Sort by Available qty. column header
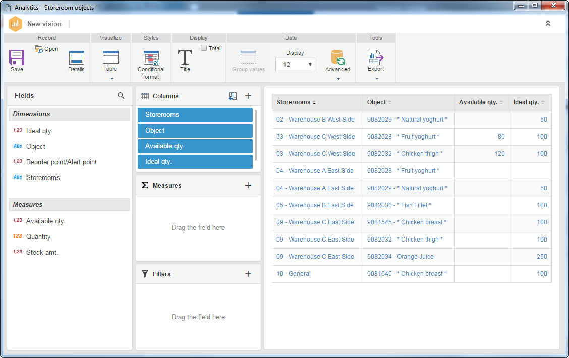The image size is (569, 358). pos(481,102)
